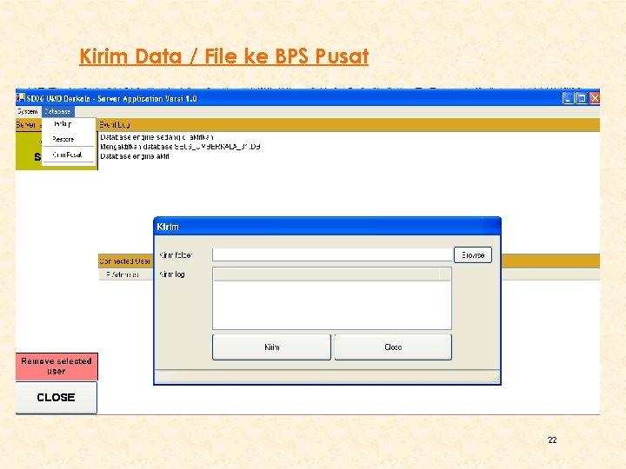Open the Database menu
This screenshot has height=469, width=626.
tap(57, 112)
